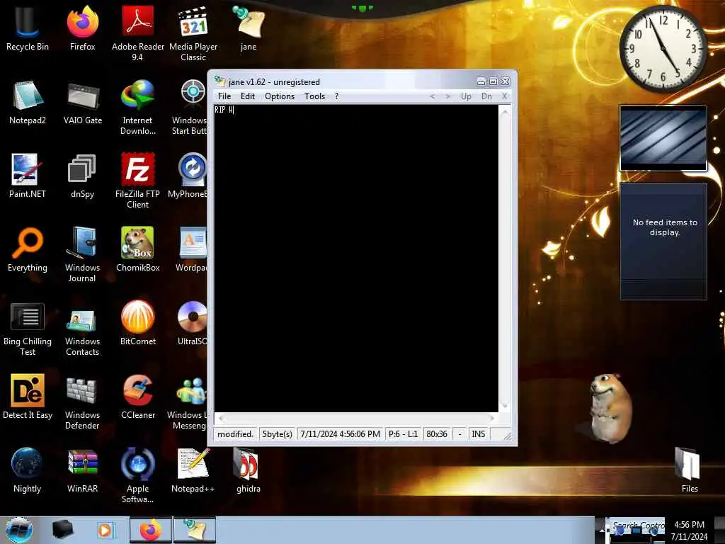Click the '80x36' size status field
725x544 pixels.
click(x=437, y=434)
